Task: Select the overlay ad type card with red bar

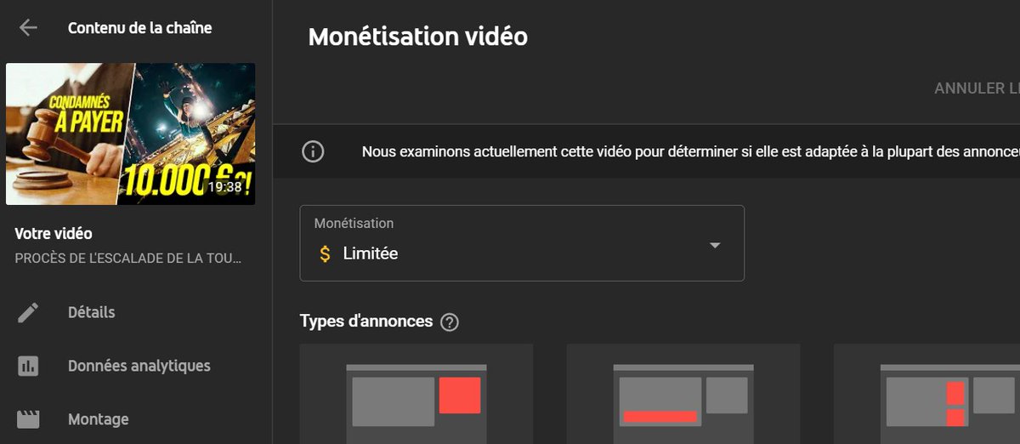Action: 683,394
